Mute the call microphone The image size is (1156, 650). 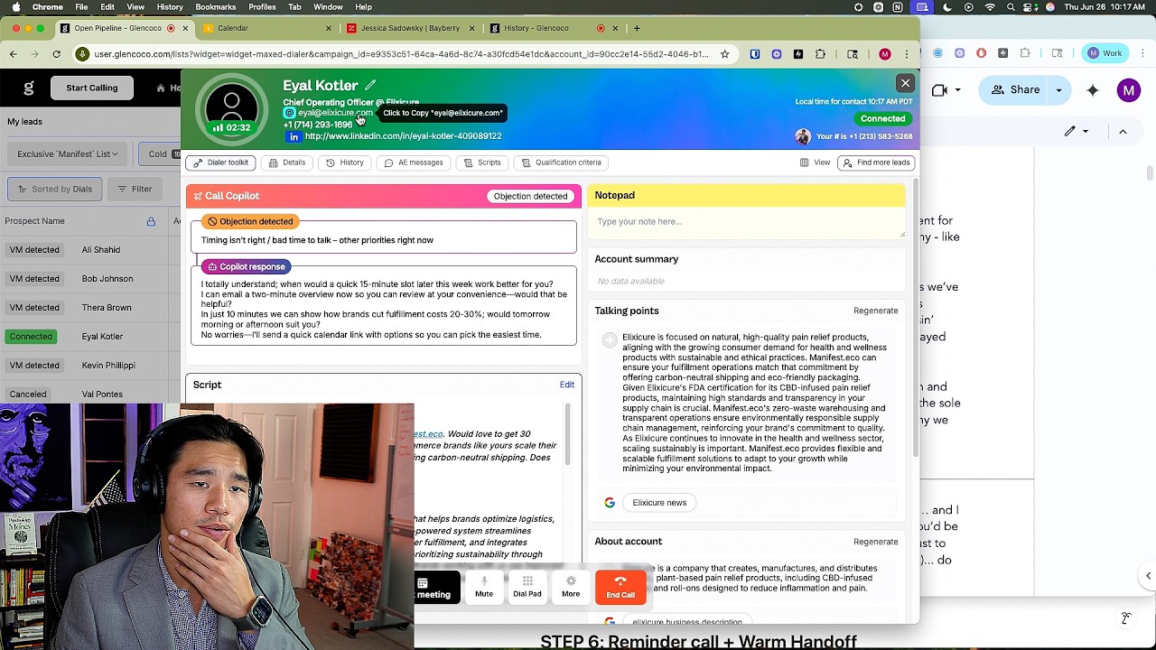[x=484, y=586]
